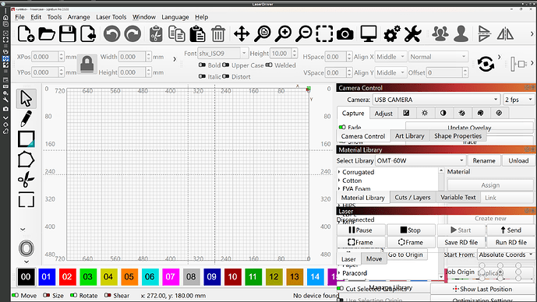
Task: Switch to the Move tab
Action: (x=374, y=259)
